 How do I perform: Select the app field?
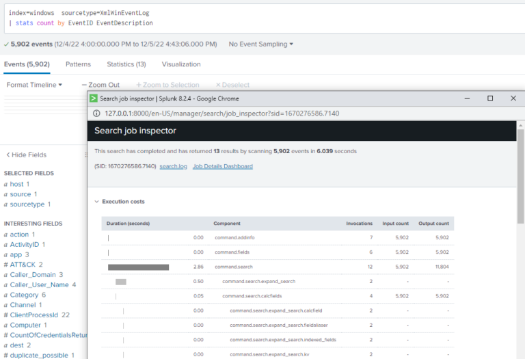pyautogui.click(x=16, y=254)
